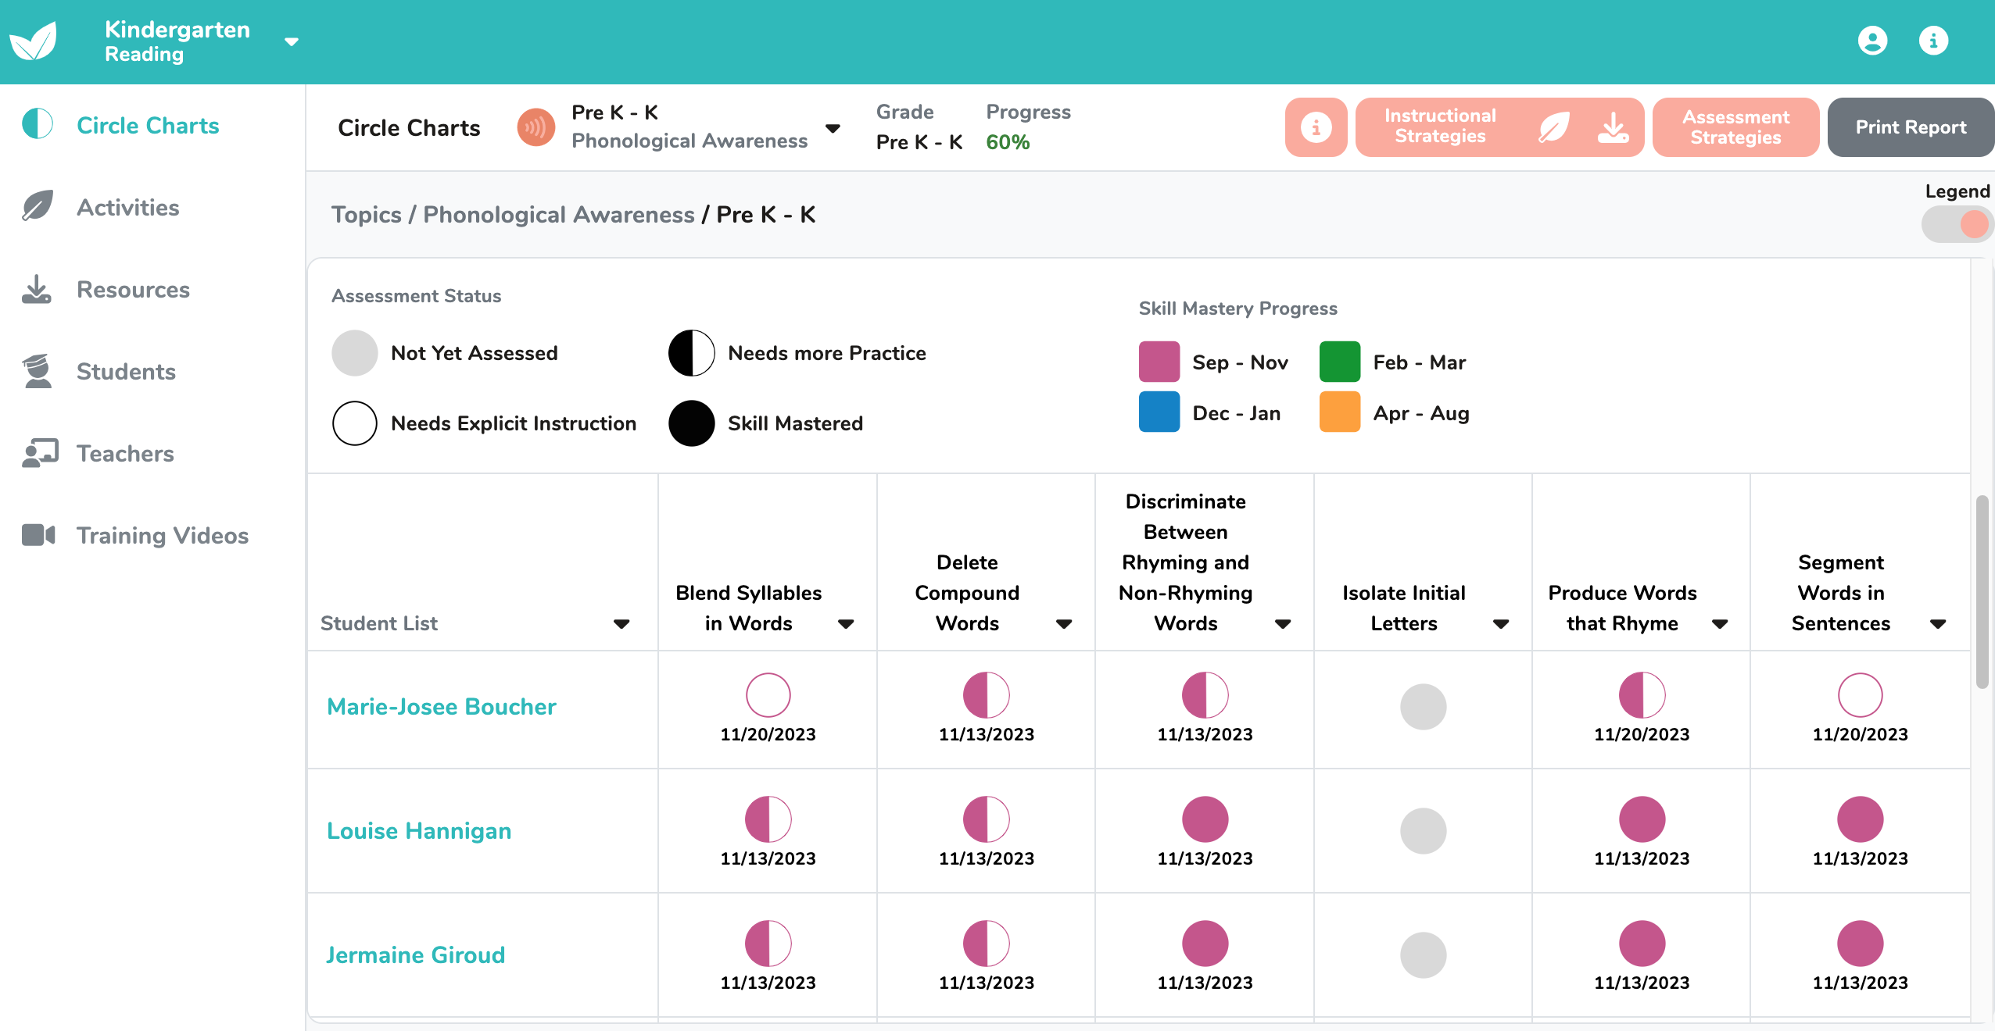The height and width of the screenshot is (1031, 1995).
Task: Click the Sep - Nov pink color swatch
Action: click(x=1159, y=362)
